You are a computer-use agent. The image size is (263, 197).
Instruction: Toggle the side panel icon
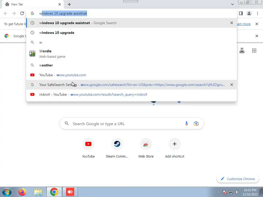(241, 13)
